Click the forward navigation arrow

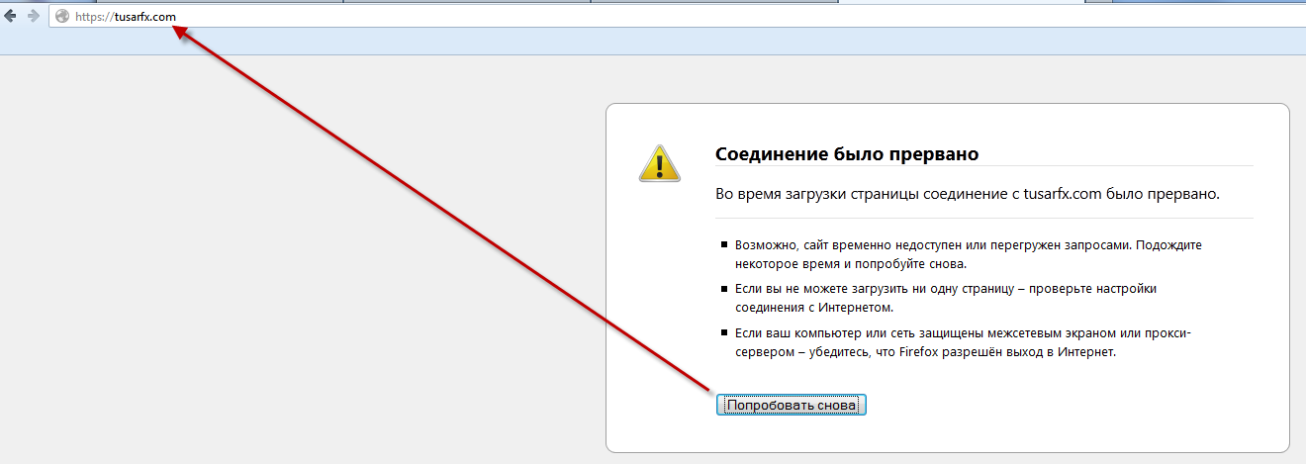(x=34, y=16)
